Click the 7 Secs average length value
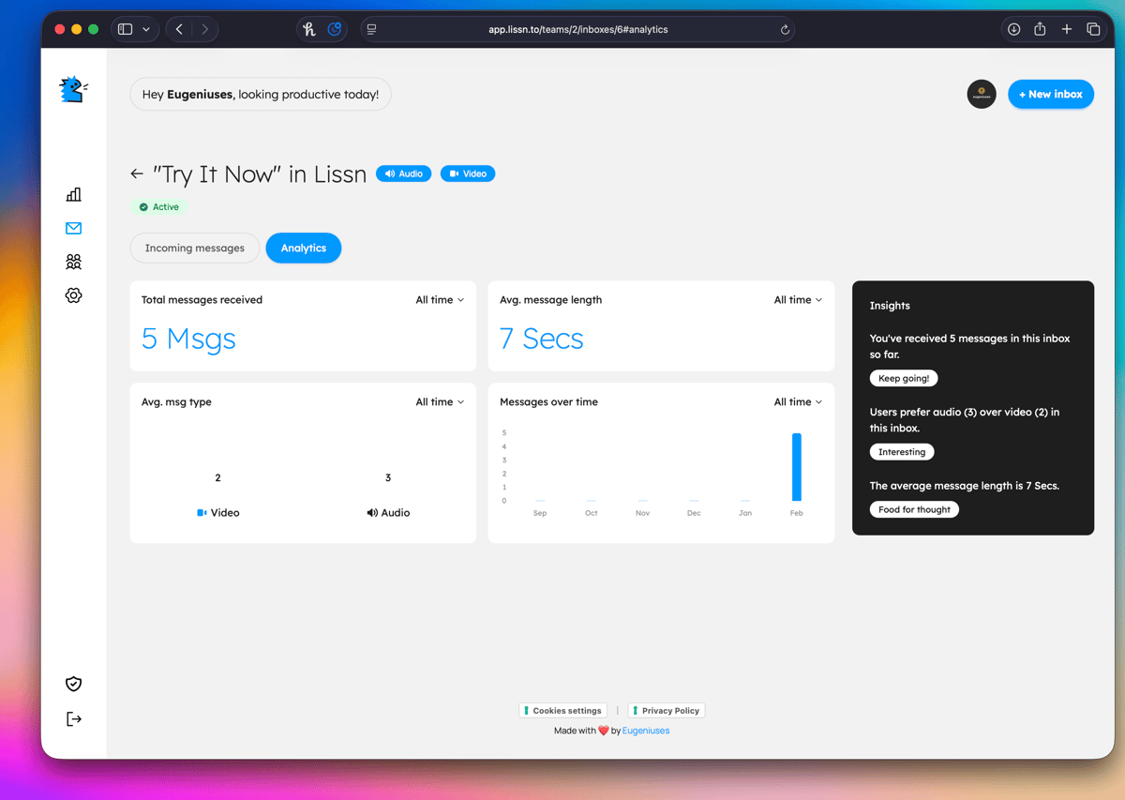Image resolution: width=1125 pixels, height=800 pixels. coord(542,339)
